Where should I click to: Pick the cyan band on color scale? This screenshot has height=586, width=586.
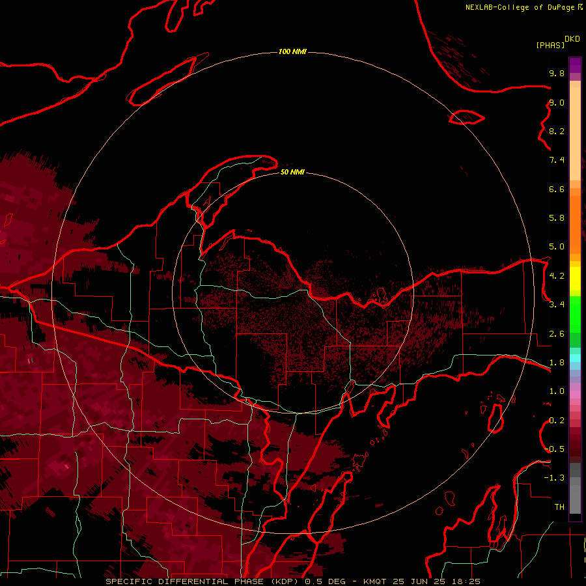[x=575, y=358]
